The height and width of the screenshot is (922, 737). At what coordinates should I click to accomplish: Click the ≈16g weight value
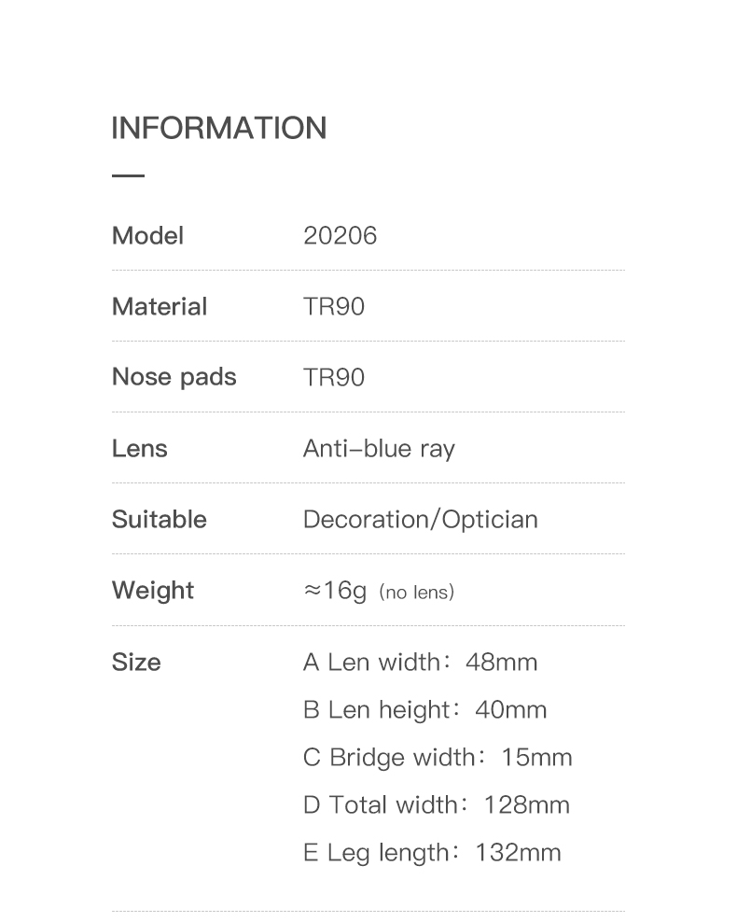pyautogui.click(x=335, y=591)
